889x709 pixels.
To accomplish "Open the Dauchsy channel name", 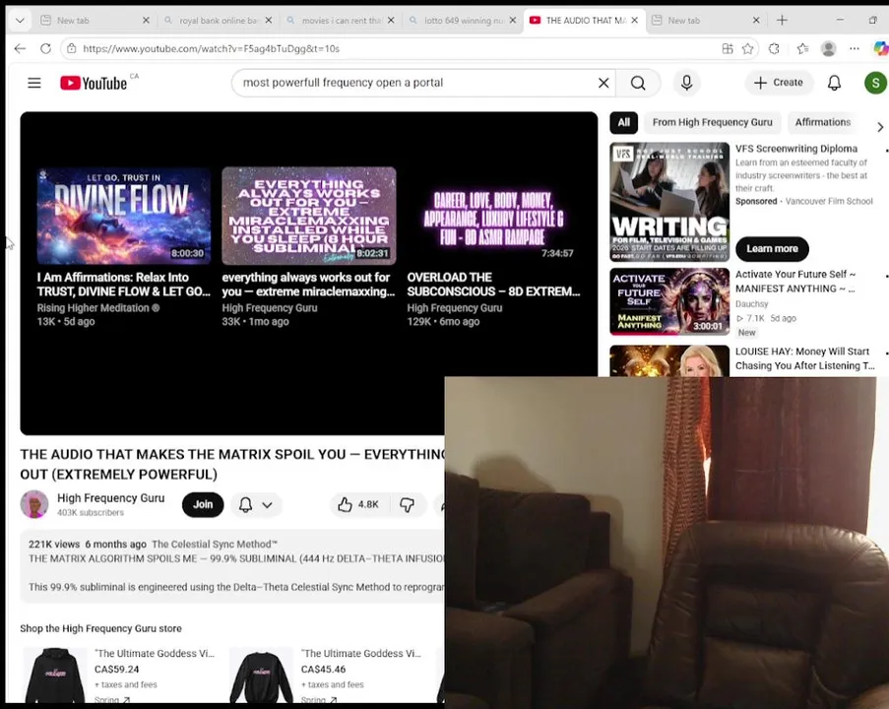I will [752, 304].
